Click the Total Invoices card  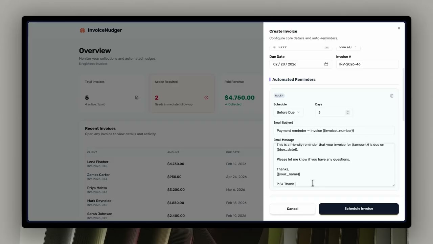click(x=112, y=93)
